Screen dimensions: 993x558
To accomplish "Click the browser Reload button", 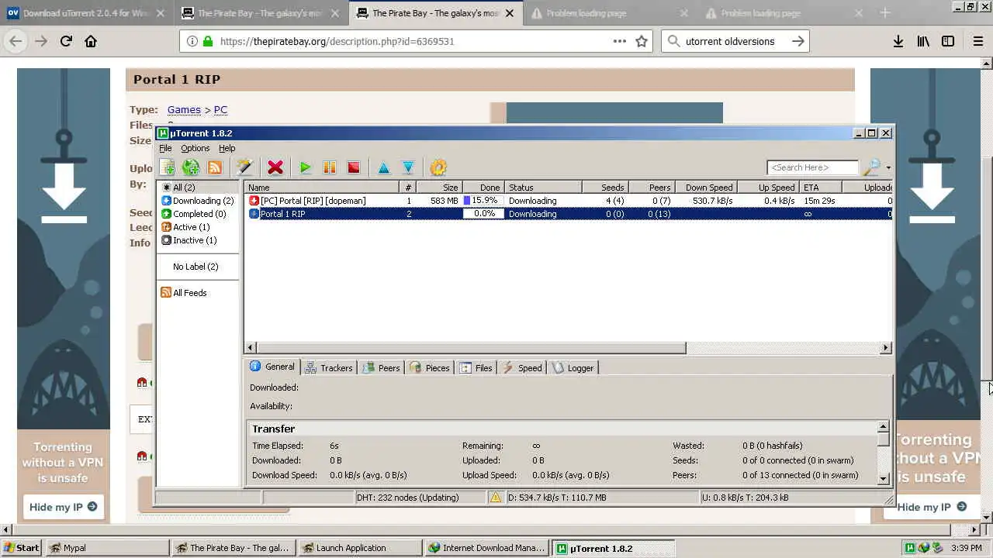I will pyautogui.click(x=66, y=41).
